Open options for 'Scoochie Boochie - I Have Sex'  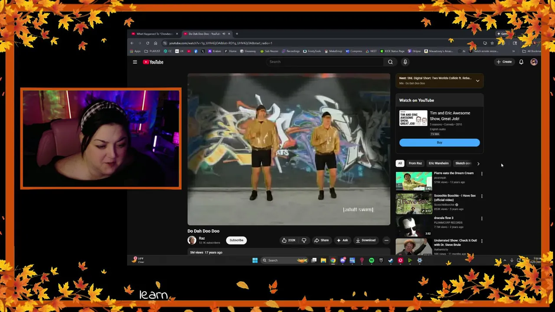point(482,196)
